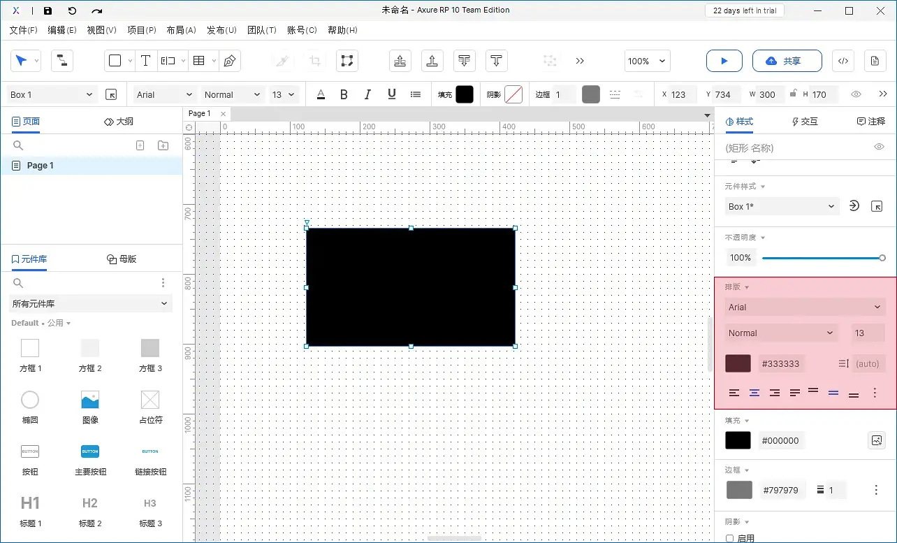897x543 pixels.
Task: Click the Connector tool icon
Action: point(62,61)
